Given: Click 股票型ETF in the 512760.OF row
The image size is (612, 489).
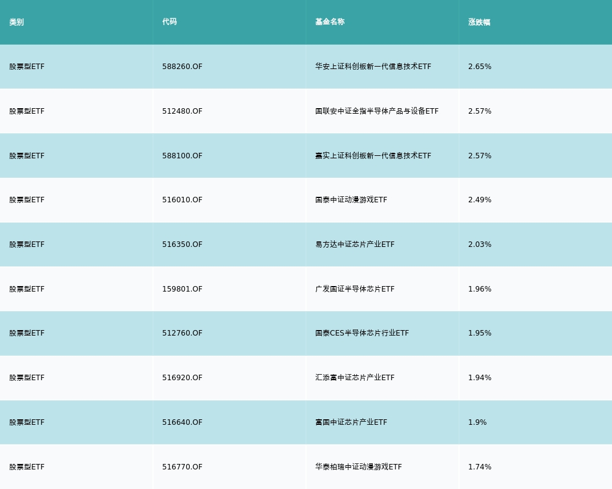Looking at the screenshot, I should [x=27, y=333].
